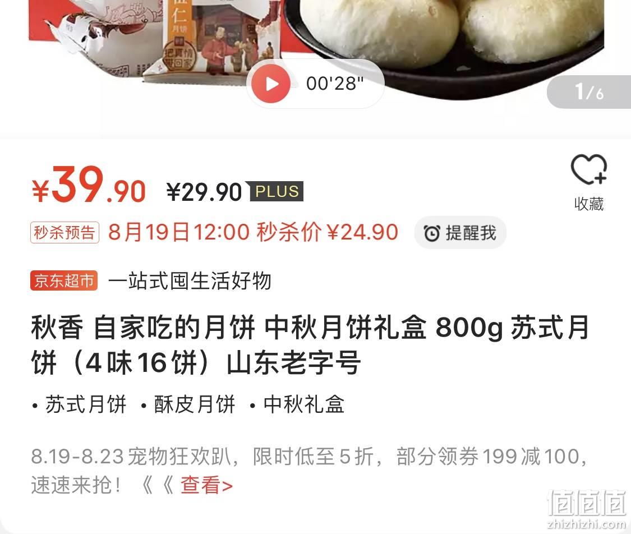The height and width of the screenshot is (534, 631).
Task: Select the 酥皮月饼 tag
Action: coord(195,404)
